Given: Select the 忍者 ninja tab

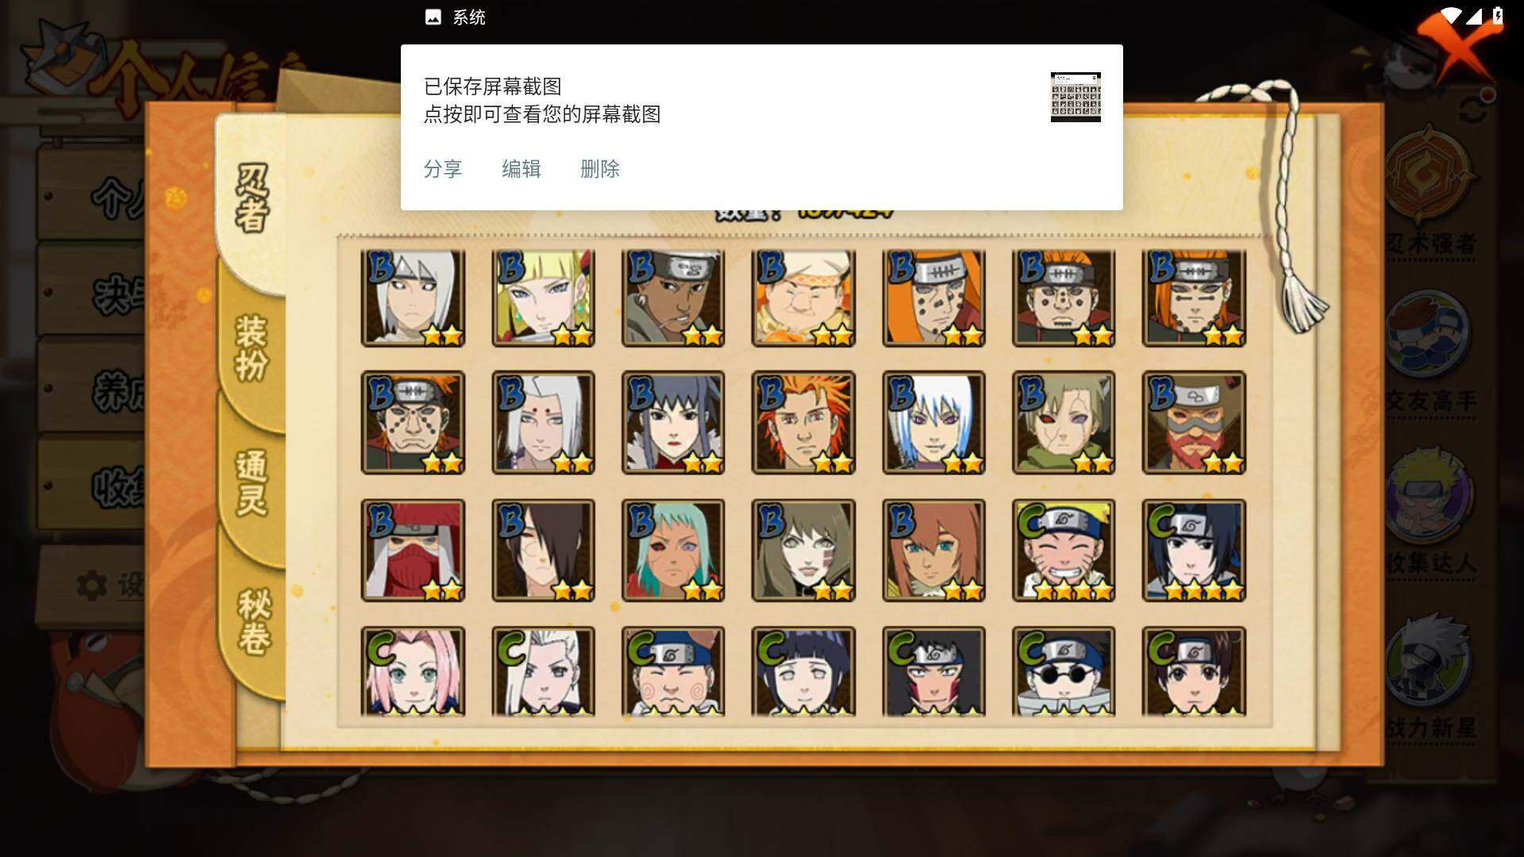Looking at the screenshot, I should pos(252,198).
